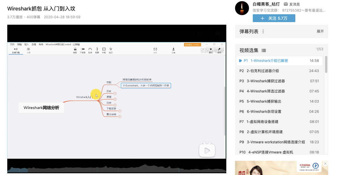Click the 发消息 envelope icon

pos(286,4)
